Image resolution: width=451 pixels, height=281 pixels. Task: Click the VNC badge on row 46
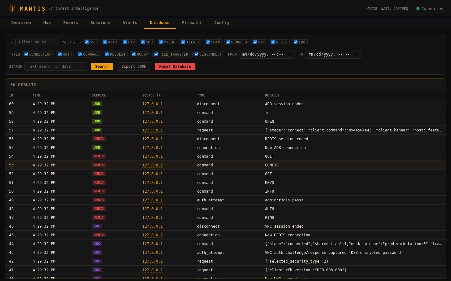[97, 226]
